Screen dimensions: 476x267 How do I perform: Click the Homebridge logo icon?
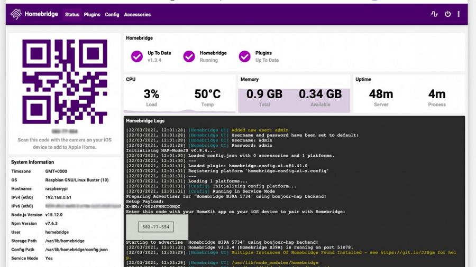(16, 14)
